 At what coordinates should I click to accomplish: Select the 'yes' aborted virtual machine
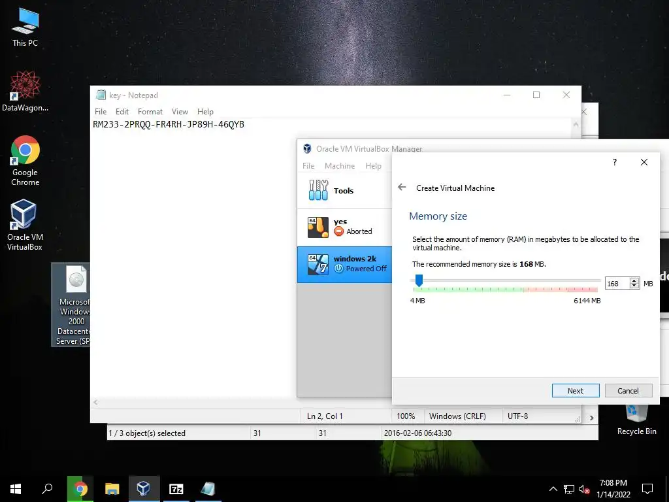point(344,227)
